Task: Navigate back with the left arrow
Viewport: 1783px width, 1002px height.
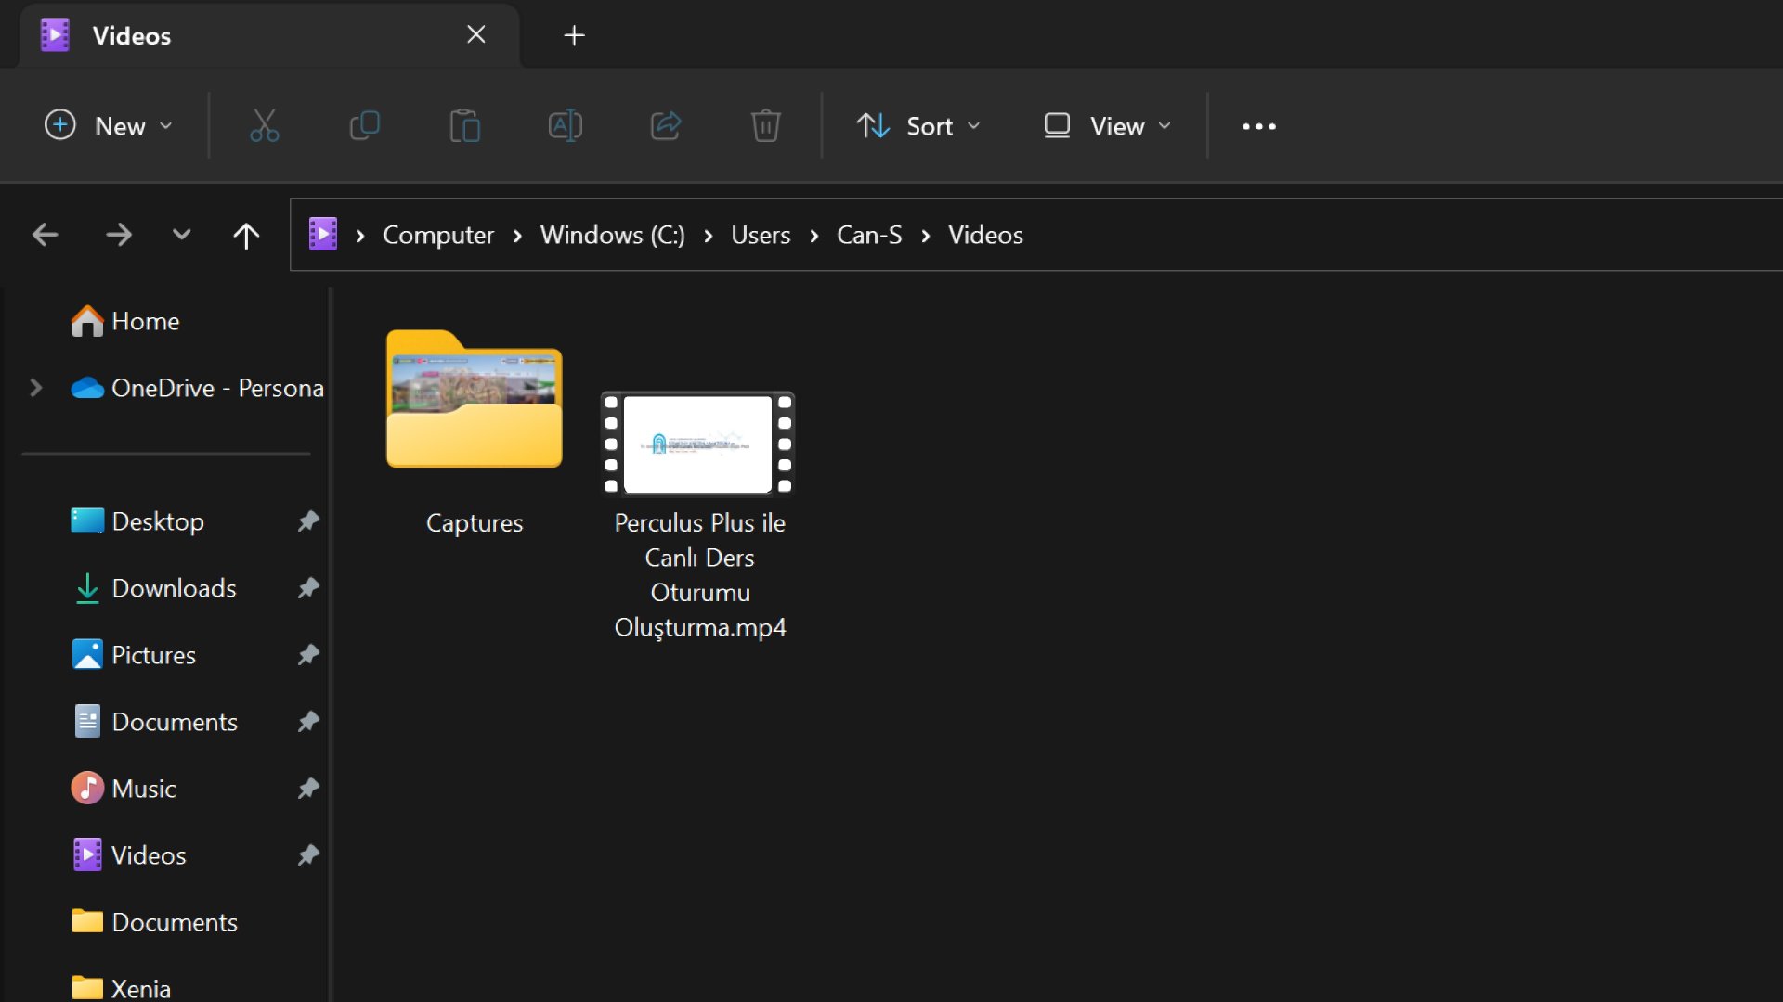Action: (45, 236)
